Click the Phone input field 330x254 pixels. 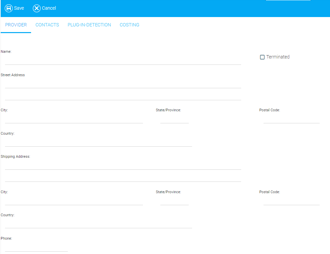point(36,247)
